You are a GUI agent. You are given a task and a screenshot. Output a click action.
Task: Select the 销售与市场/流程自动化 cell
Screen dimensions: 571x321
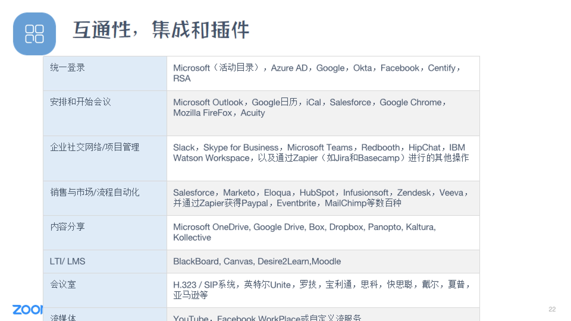[105, 198]
